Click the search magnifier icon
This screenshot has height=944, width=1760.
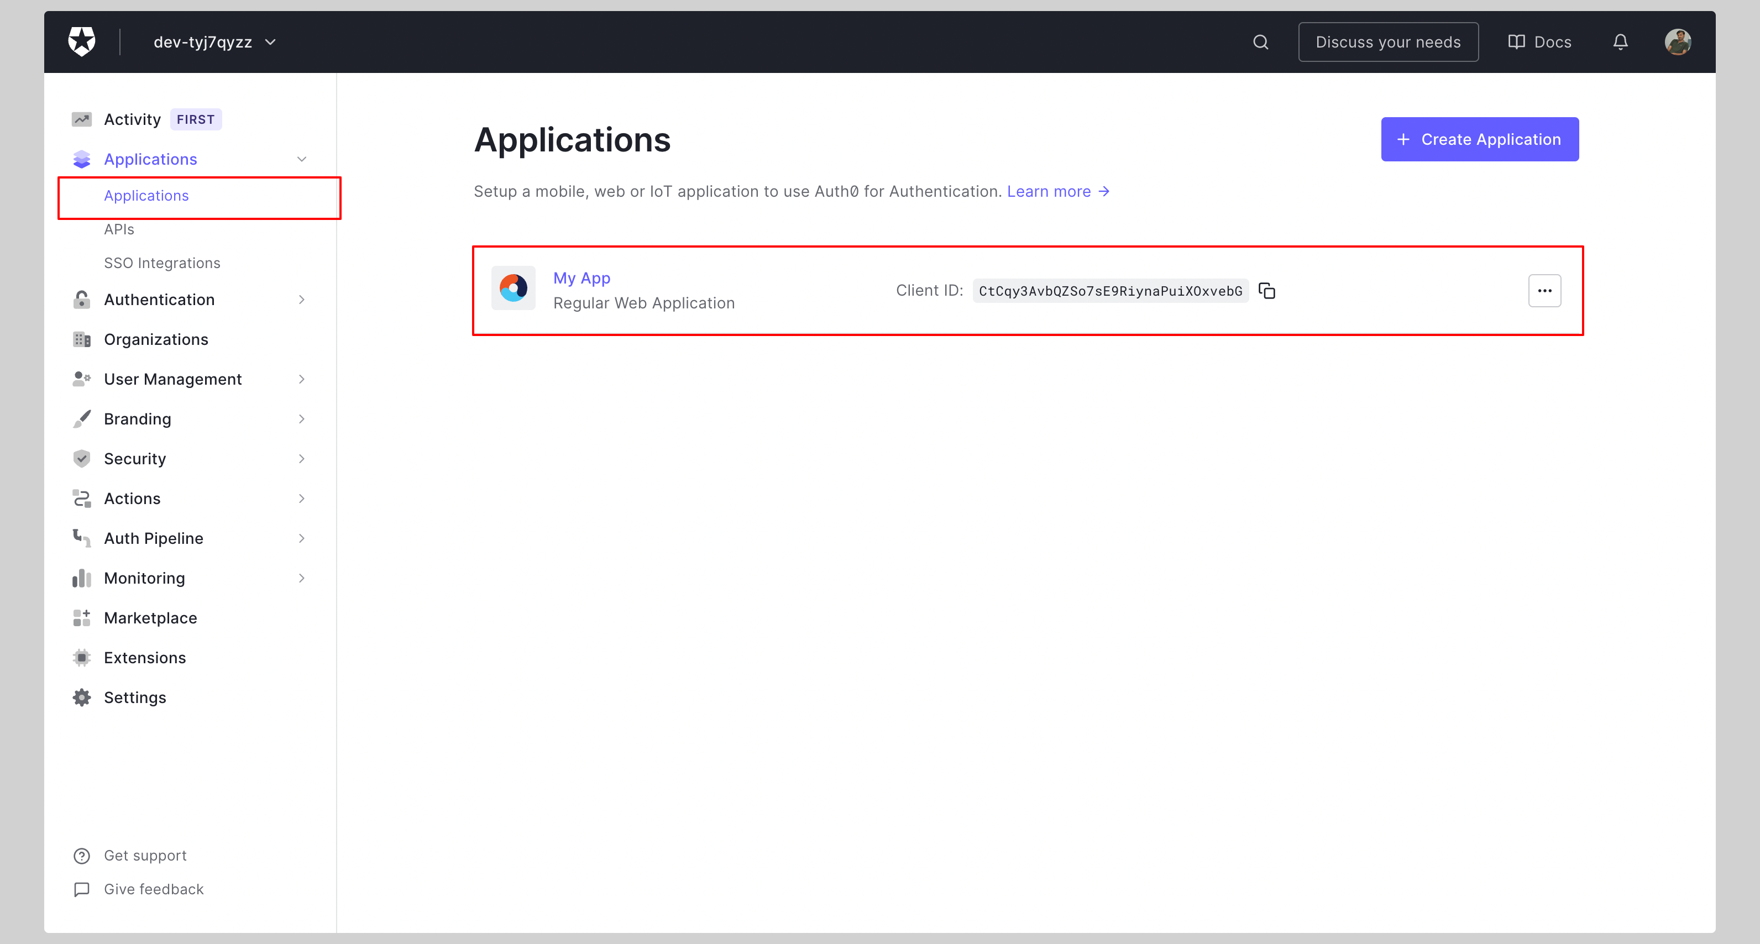pos(1261,42)
